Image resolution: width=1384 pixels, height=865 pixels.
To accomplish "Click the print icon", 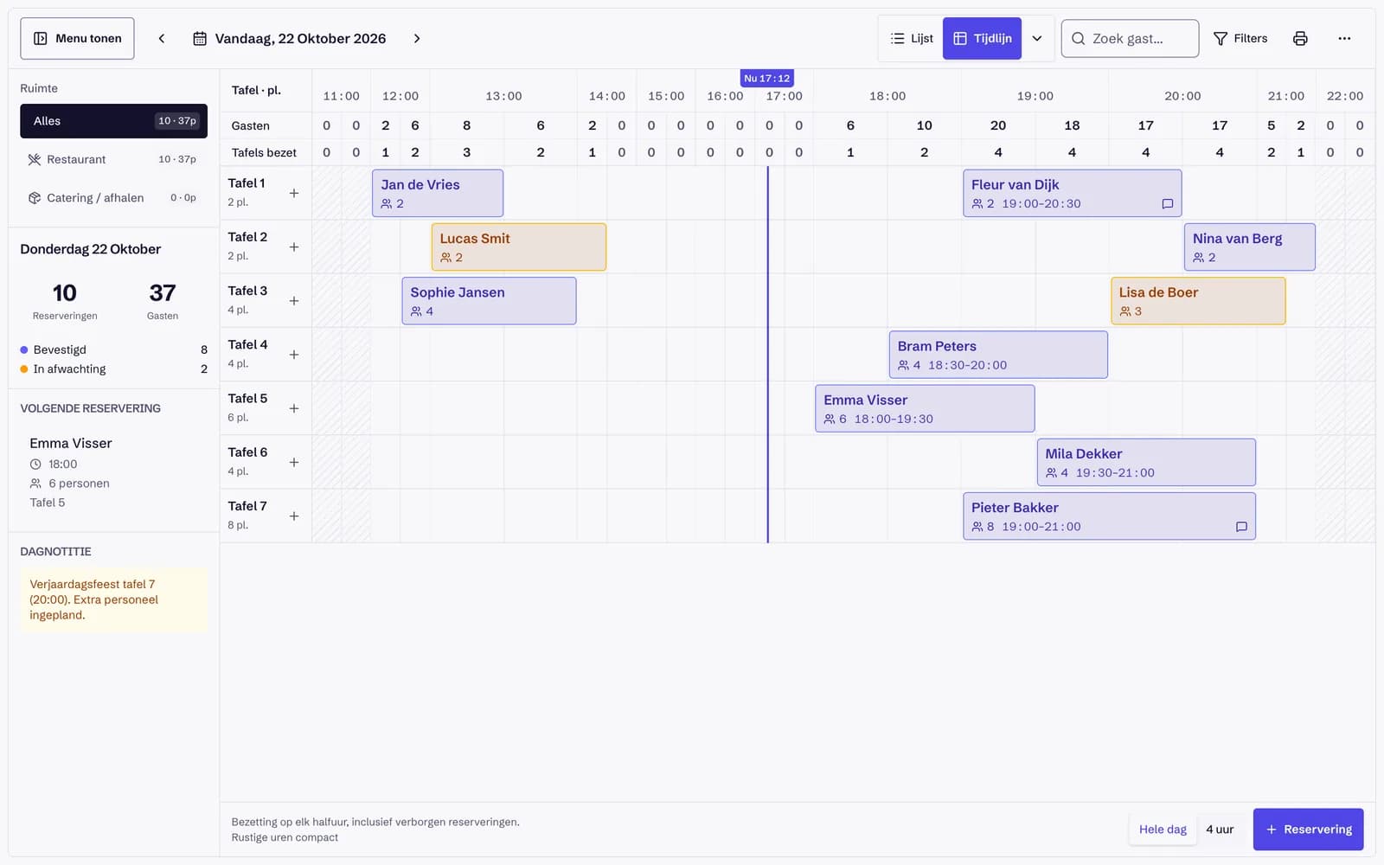I will tap(1300, 38).
